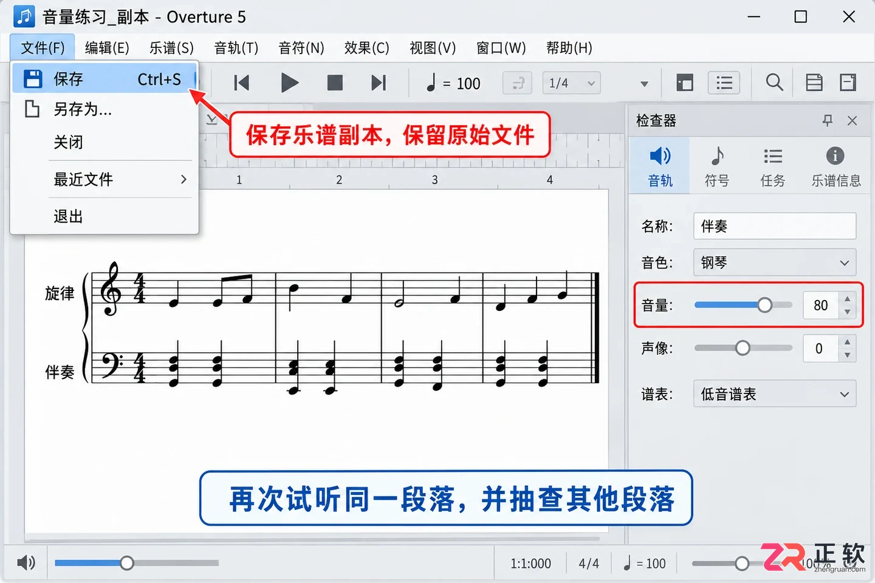Toggle the panel layout icon
Image resolution: width=875 pixels, height=583 pixels.
685,83
